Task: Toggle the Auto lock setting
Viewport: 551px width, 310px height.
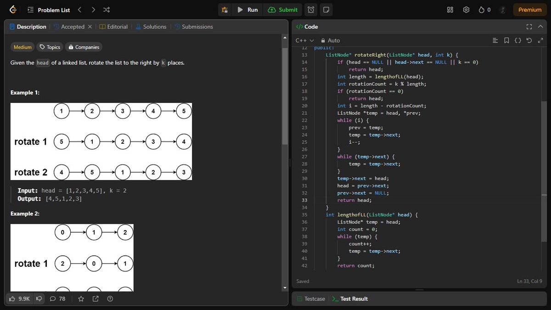Action: pos(331,40)
